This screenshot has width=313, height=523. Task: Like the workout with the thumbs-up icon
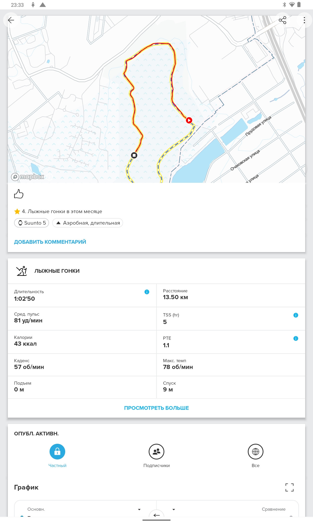pyautogui.click(x=19, y=194)
